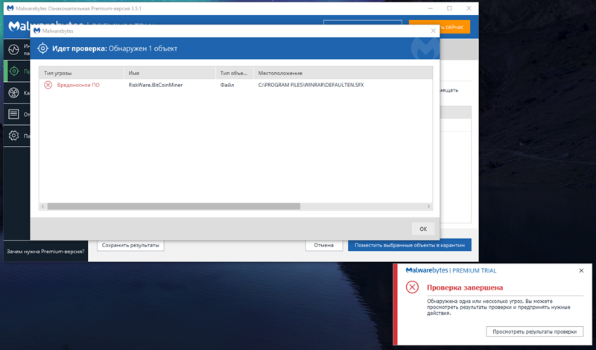Open the Dashboard pulse icon in sidebar
The image size is (596, 350).
[13, 49]
